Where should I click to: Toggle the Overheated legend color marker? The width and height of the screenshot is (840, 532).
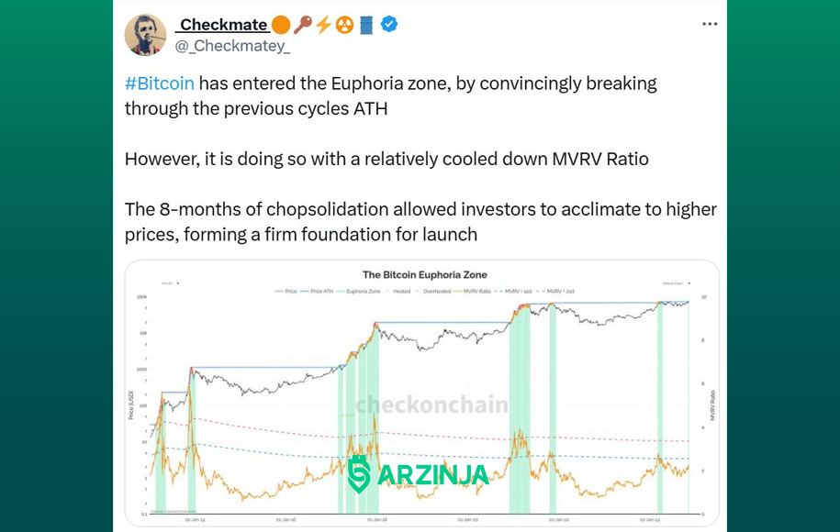[x=419, y=291]
